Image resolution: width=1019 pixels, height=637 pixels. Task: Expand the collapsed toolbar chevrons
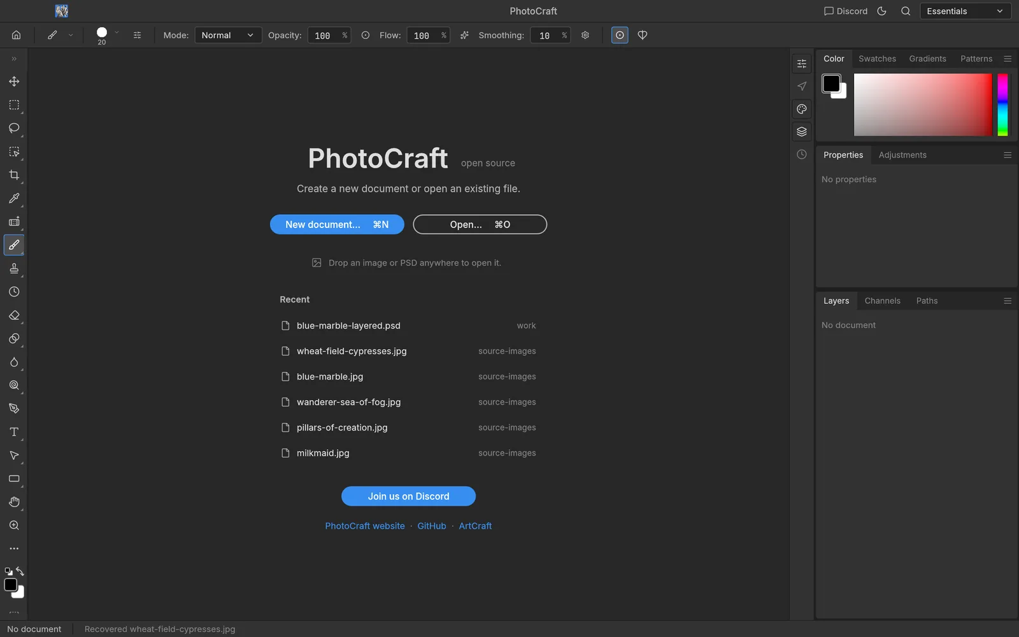coord(14,59)
